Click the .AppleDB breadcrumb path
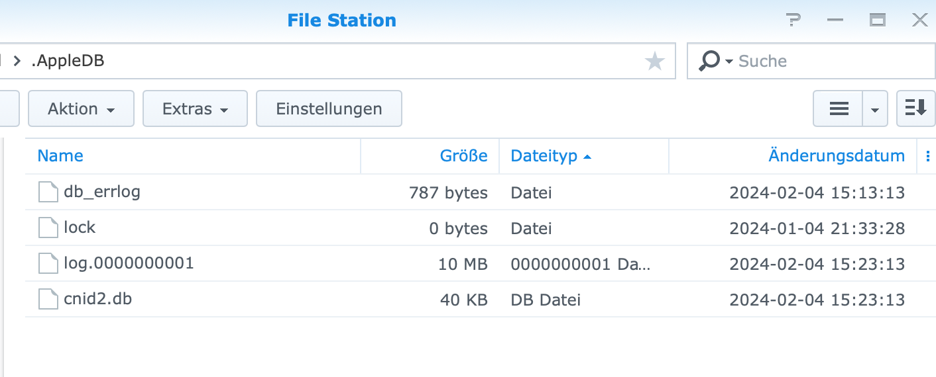This screenshot has height=377, width=936. 68,62
